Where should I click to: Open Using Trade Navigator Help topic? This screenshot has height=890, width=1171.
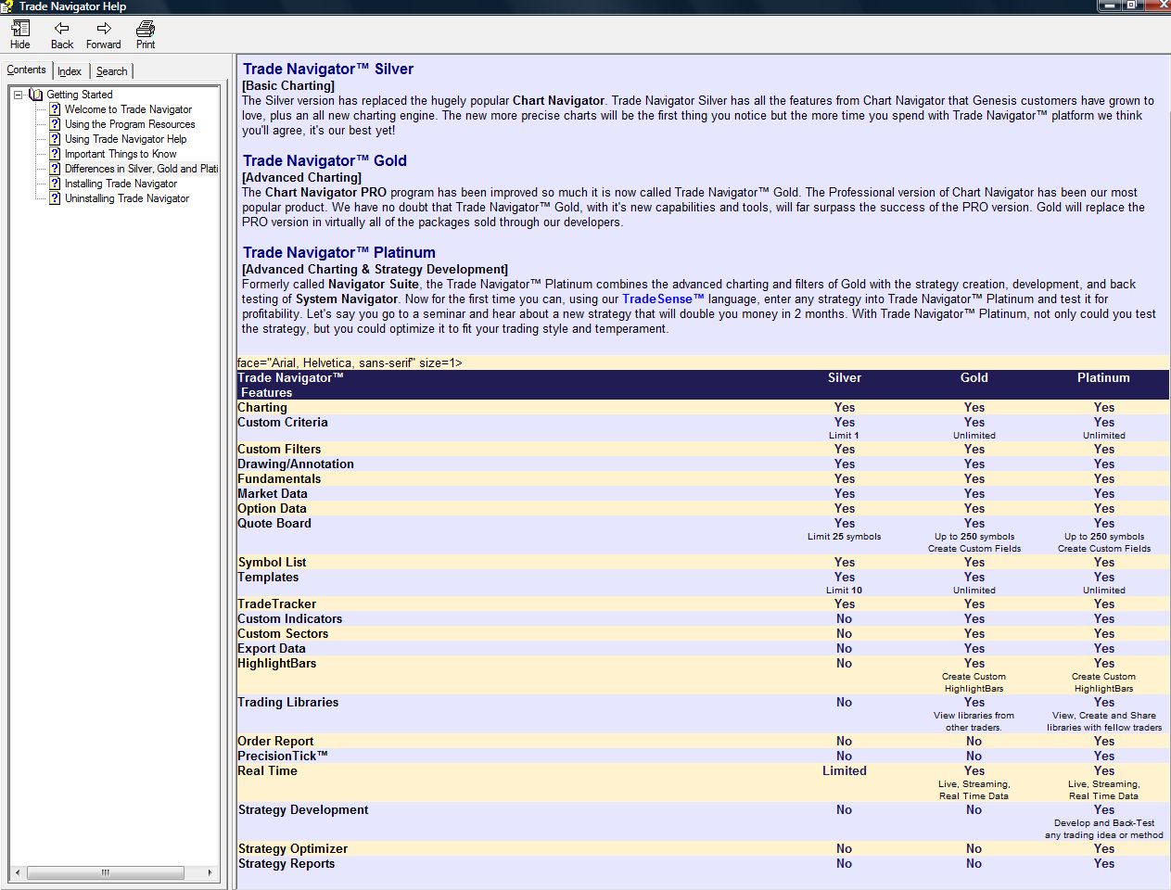click(x=125, y=139)
